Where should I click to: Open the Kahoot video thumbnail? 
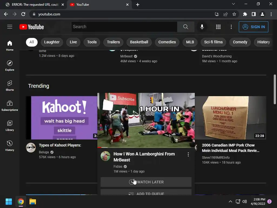pos(62,118)
